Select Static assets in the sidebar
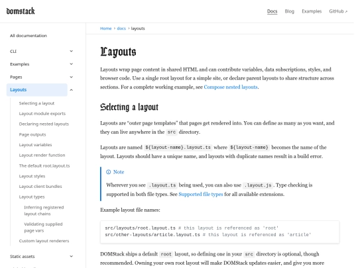Viewport: 358px width, 268px height. [x=22, y=256]
